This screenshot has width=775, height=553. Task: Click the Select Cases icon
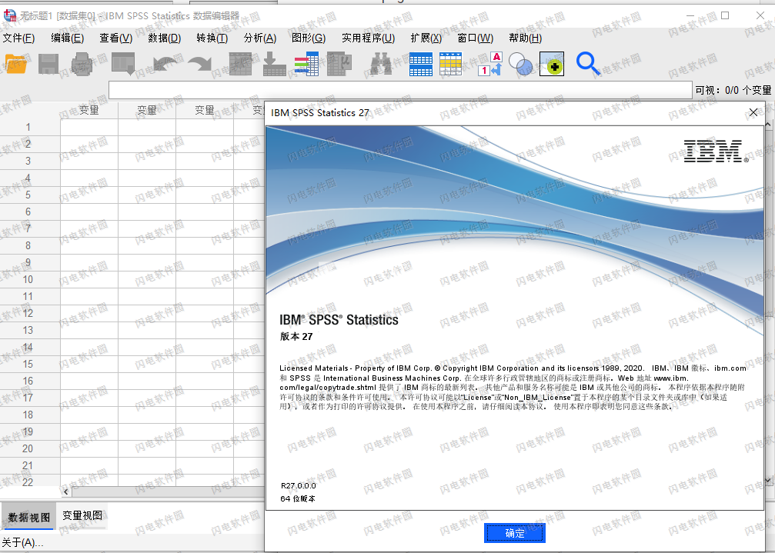pos(451,64)
